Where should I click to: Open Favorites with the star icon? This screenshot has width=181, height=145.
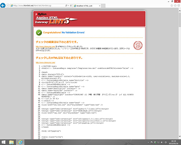click(175, 6)
